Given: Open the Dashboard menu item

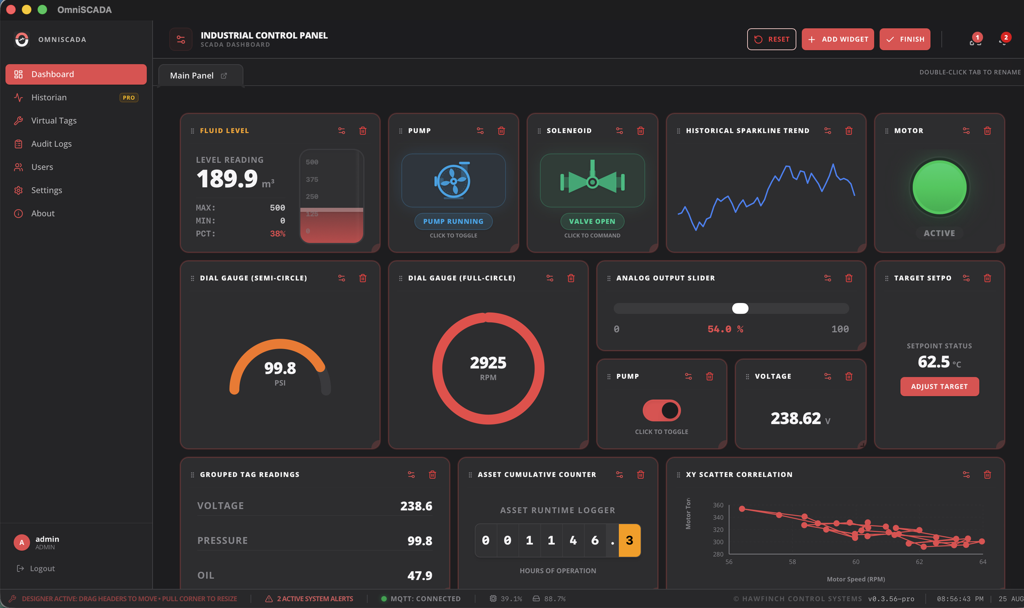Looking at the screenshot, I should coord(76,74).
